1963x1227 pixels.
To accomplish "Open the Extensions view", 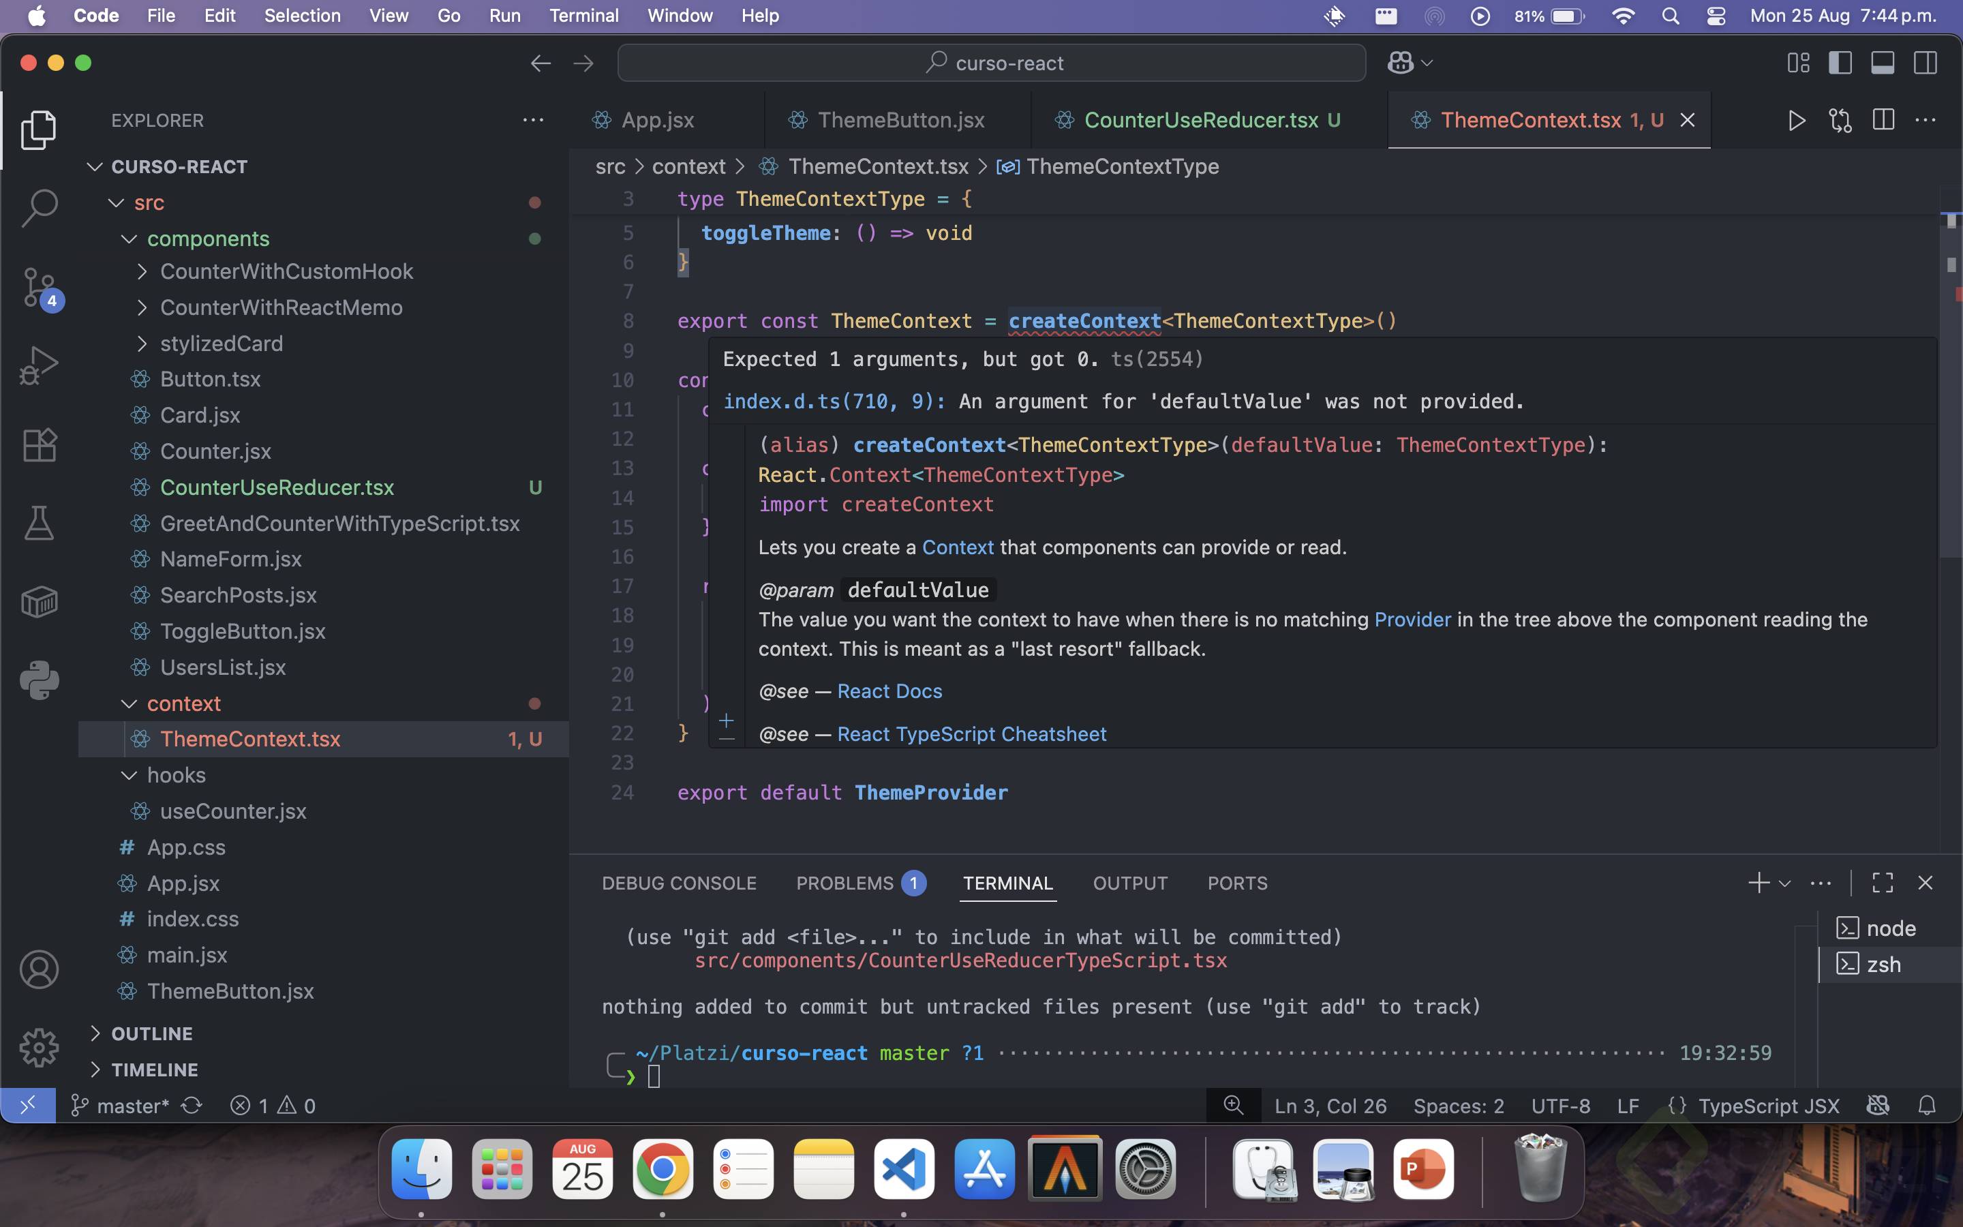I will pos(39,444).
